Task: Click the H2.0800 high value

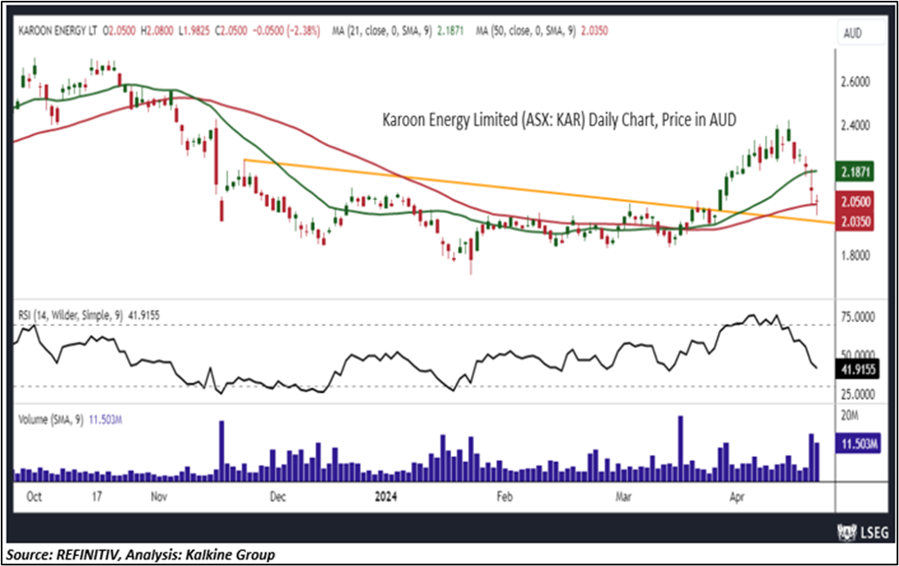Action: coord(157,31)
